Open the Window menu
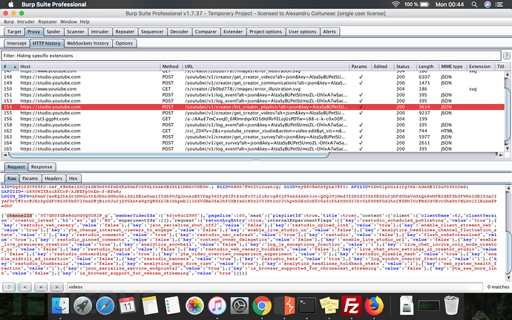512x320 pixels. coord(68,22)
